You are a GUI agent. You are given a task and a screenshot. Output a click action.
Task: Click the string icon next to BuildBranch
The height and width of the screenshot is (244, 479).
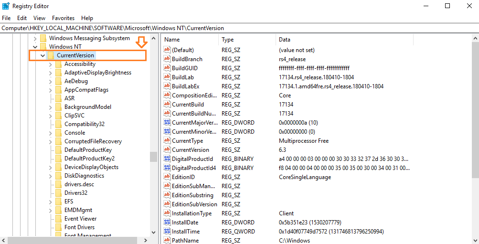coord(167,59)
